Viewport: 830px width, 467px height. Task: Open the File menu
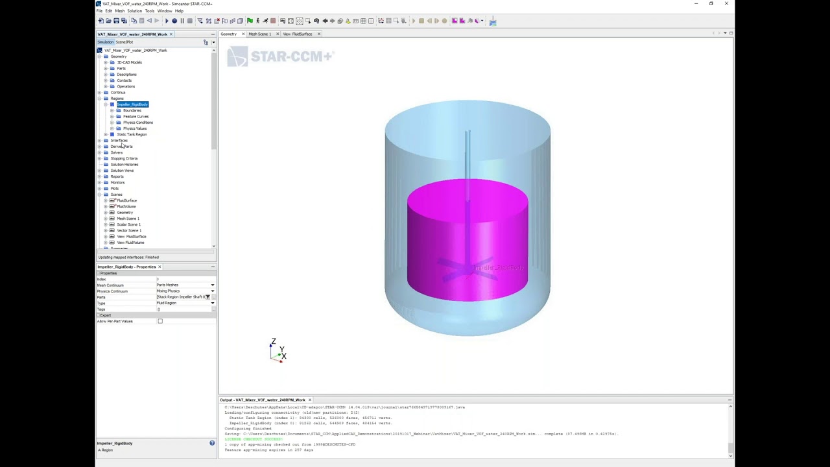[x=99, y=11]
